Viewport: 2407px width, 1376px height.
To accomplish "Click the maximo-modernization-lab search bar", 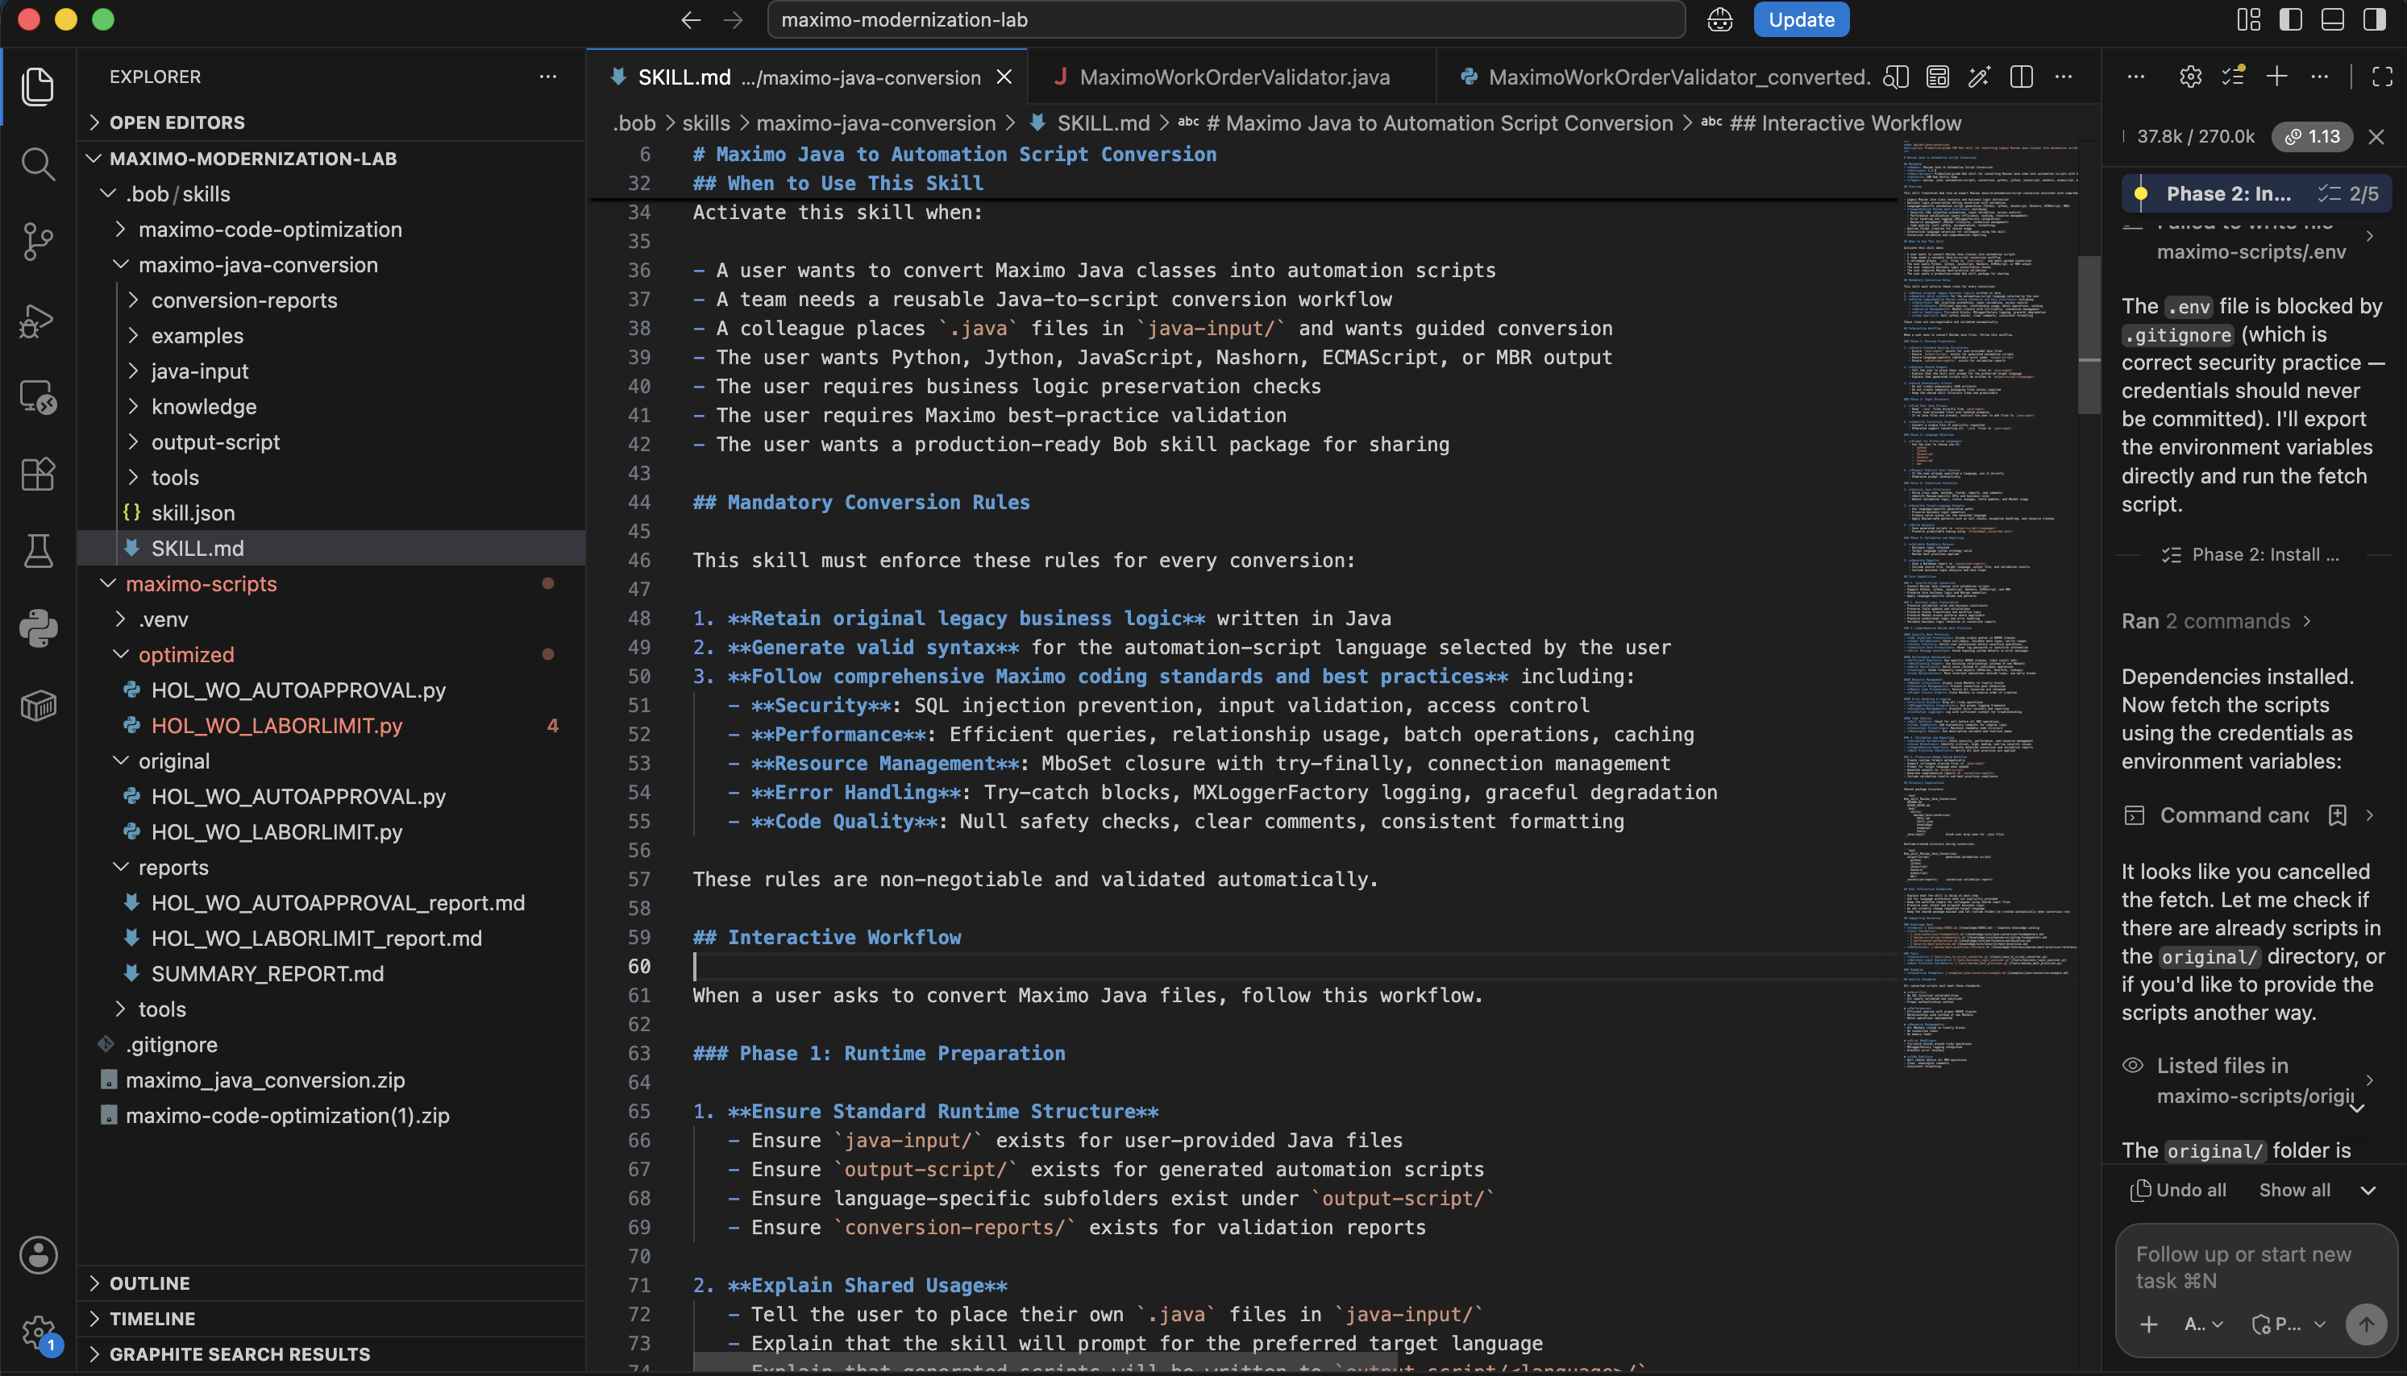I will tap(1226, 20).
